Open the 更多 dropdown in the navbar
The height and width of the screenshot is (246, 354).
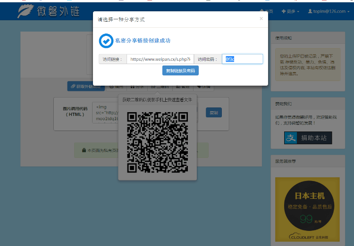click(x=290, y=11)
